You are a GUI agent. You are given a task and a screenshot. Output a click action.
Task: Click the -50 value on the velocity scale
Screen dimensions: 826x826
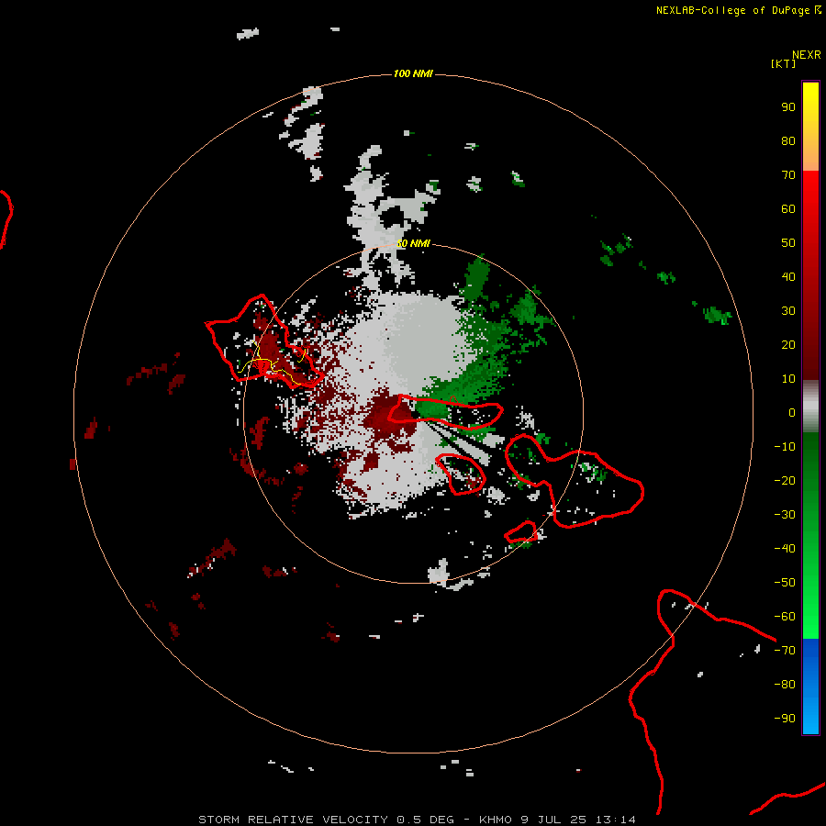[785, 583]
